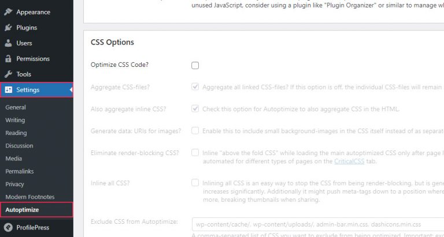Click the Tools wrench icon
The height and width of the screenshot is (237, 444).
pyautogui.click(x=9, y=74)
